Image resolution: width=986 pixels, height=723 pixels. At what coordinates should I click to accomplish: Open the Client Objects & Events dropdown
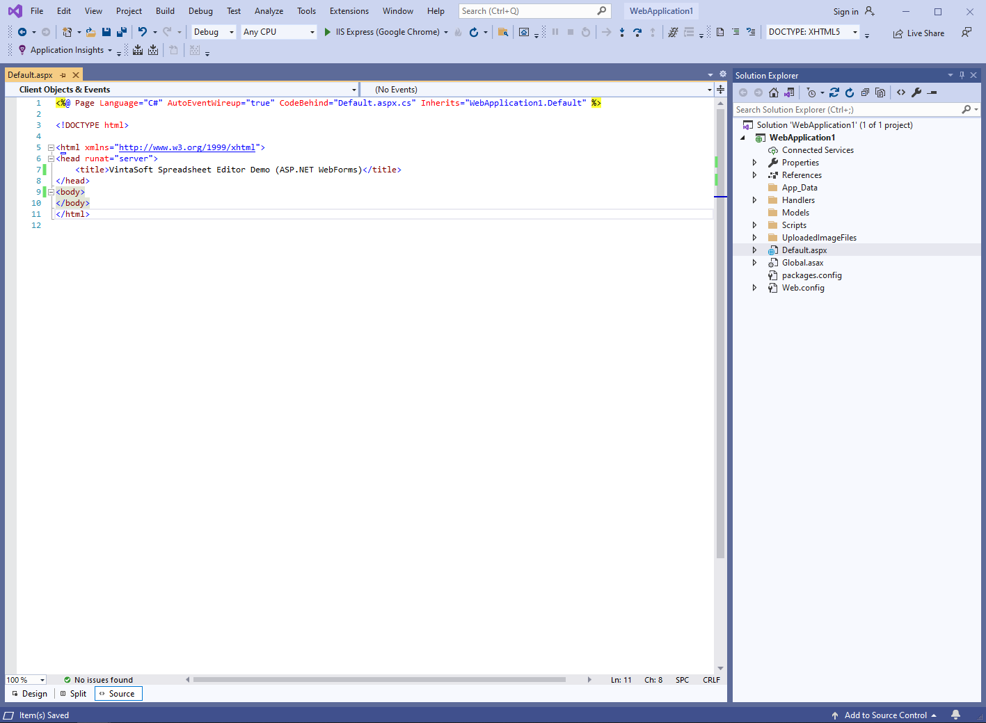tap(182, 90)
